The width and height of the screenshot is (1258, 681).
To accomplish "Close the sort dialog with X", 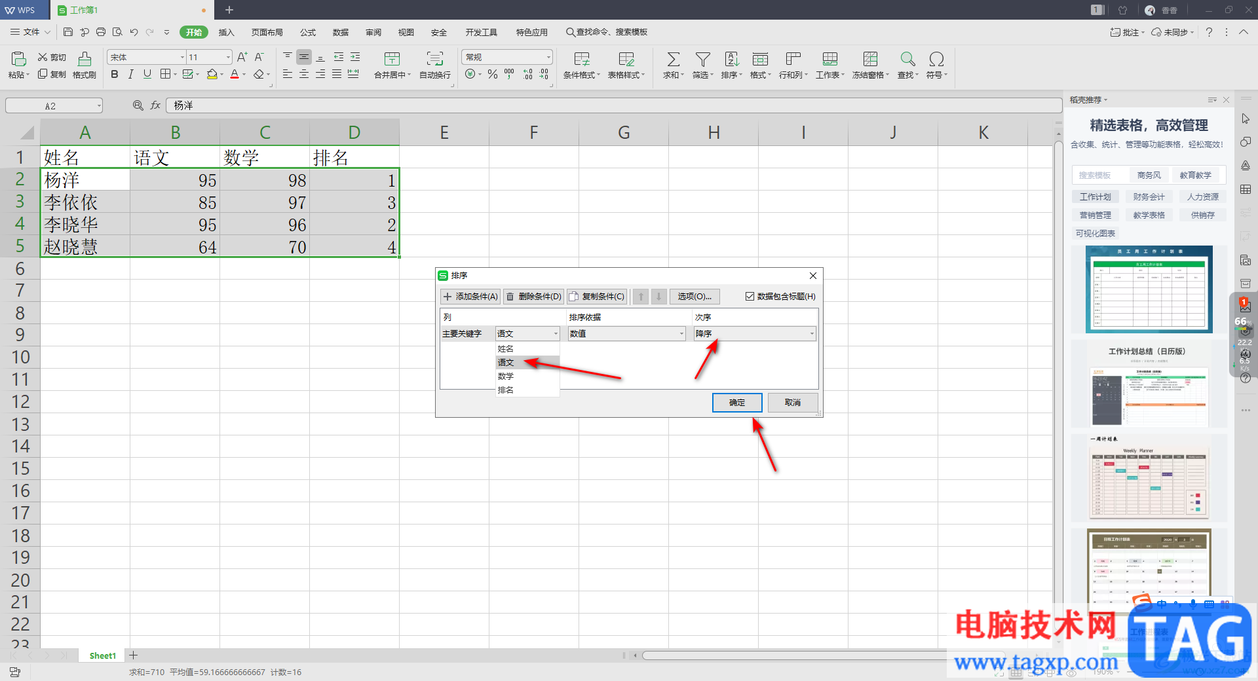I will click(x=812, y=276).
